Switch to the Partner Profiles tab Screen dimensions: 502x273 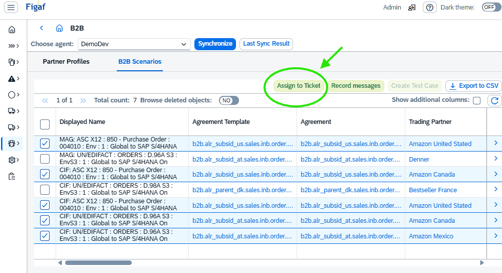click(66, 62)
